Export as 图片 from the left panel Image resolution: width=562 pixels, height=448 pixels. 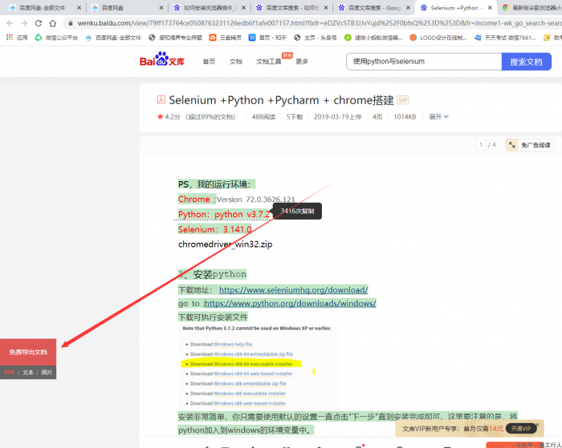[47, 373]
